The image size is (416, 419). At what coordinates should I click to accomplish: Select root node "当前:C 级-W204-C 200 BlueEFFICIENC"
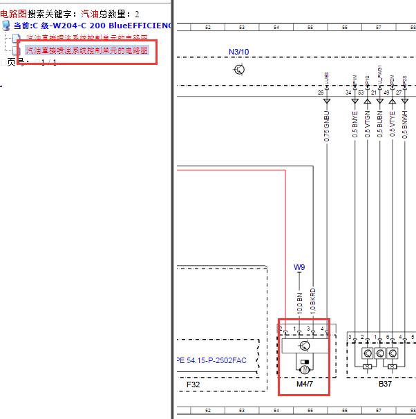coord(93,26)
